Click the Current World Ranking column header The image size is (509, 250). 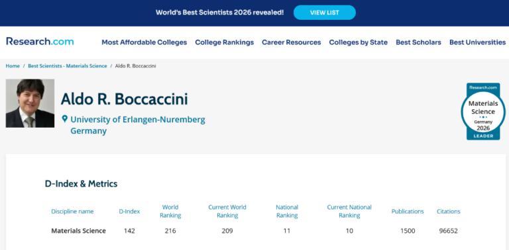(x=227, y=211)
